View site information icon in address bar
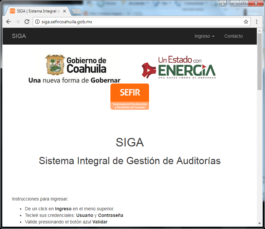265x229 pixels. [37, 22]
